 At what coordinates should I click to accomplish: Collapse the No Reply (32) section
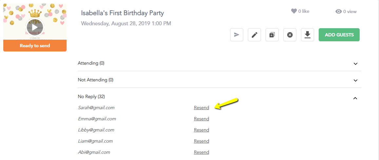(355, 98)
